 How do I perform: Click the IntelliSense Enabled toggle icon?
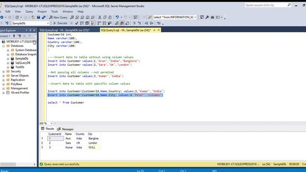[92, 23]
